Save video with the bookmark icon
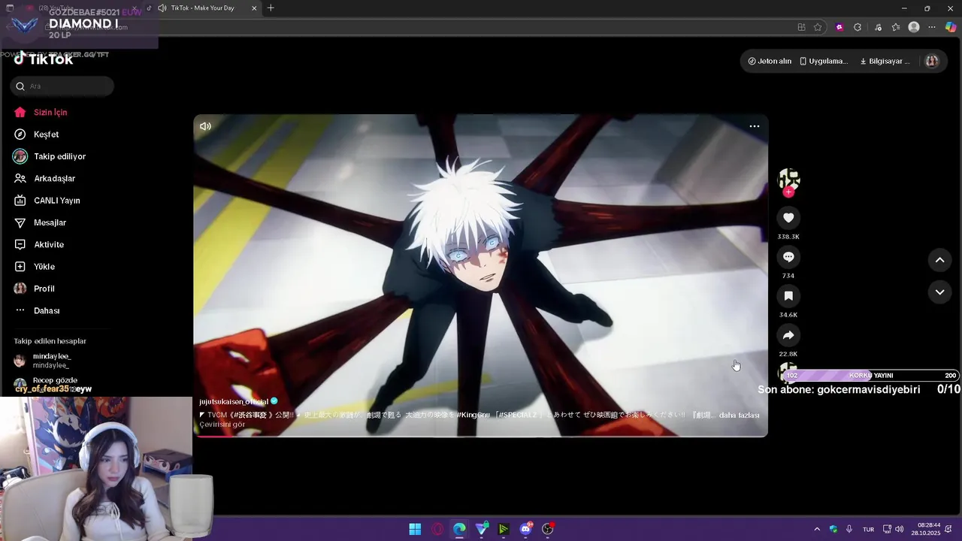The height and width of the screenshot is (541, 962). pos(788,296)
